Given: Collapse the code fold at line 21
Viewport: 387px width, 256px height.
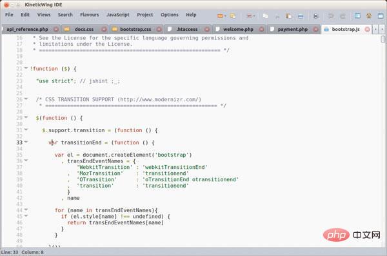Looking at the screenshot, I should (x=26, y=68).
